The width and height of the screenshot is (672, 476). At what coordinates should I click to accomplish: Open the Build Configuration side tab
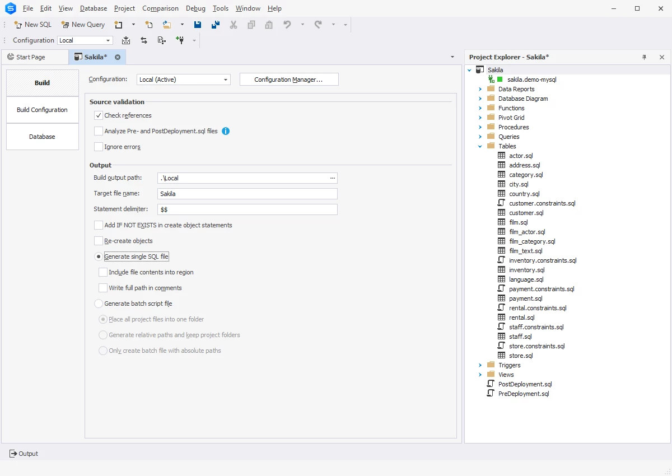tap(42, 110)
